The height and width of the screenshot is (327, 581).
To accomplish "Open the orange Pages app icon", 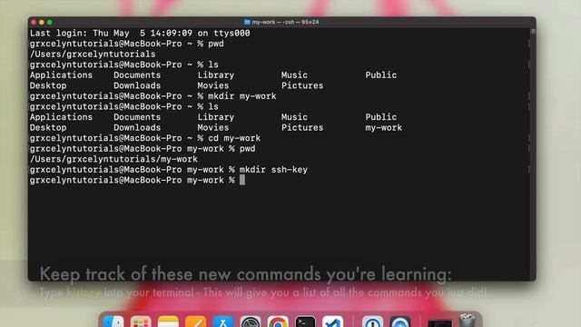I will (196, 322).
